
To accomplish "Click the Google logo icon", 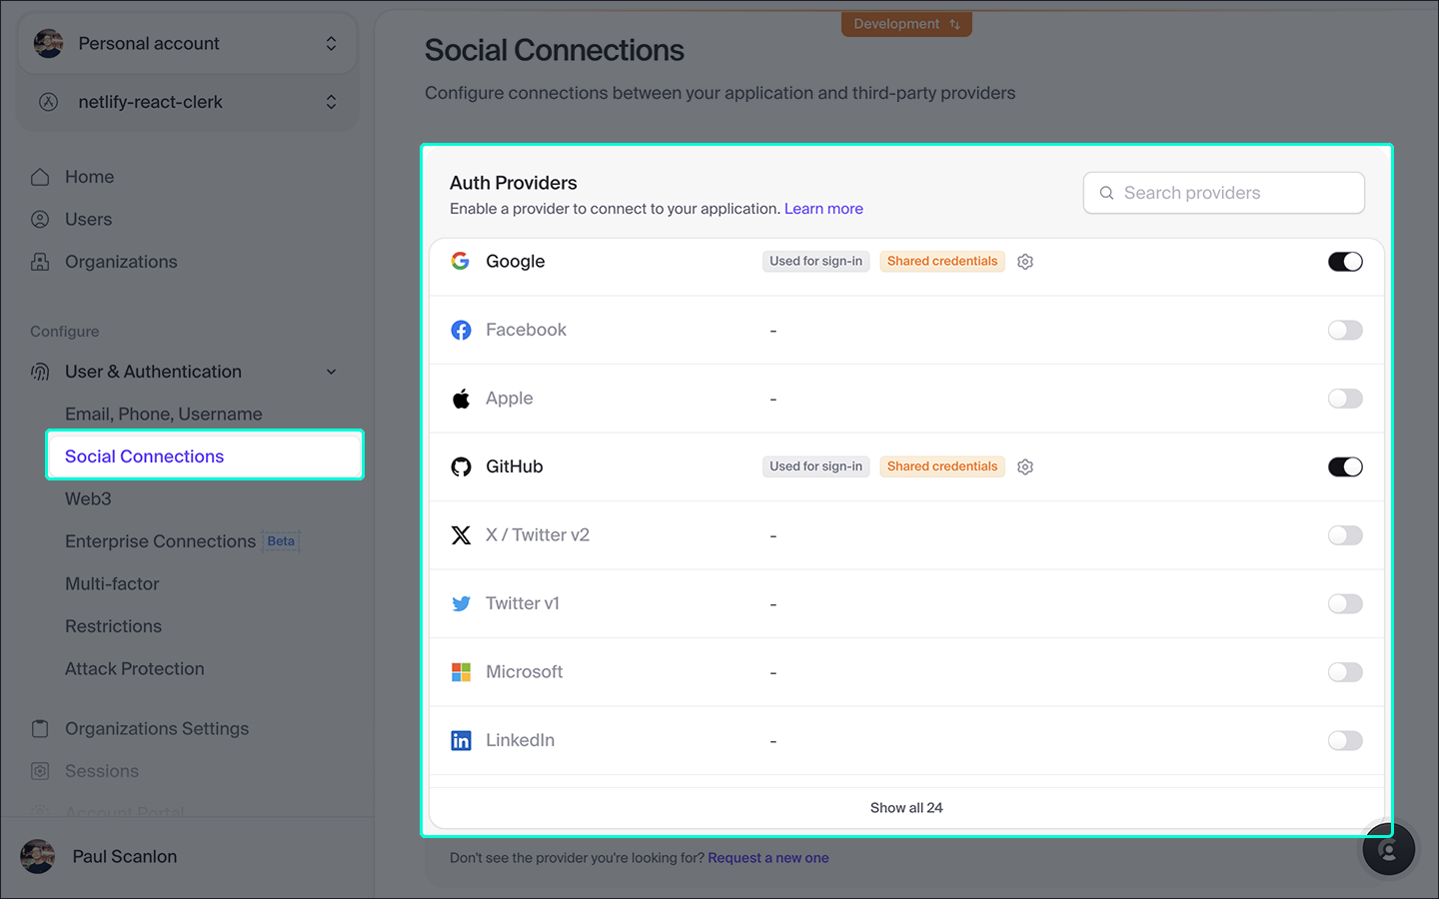I will tap(461, 261).
